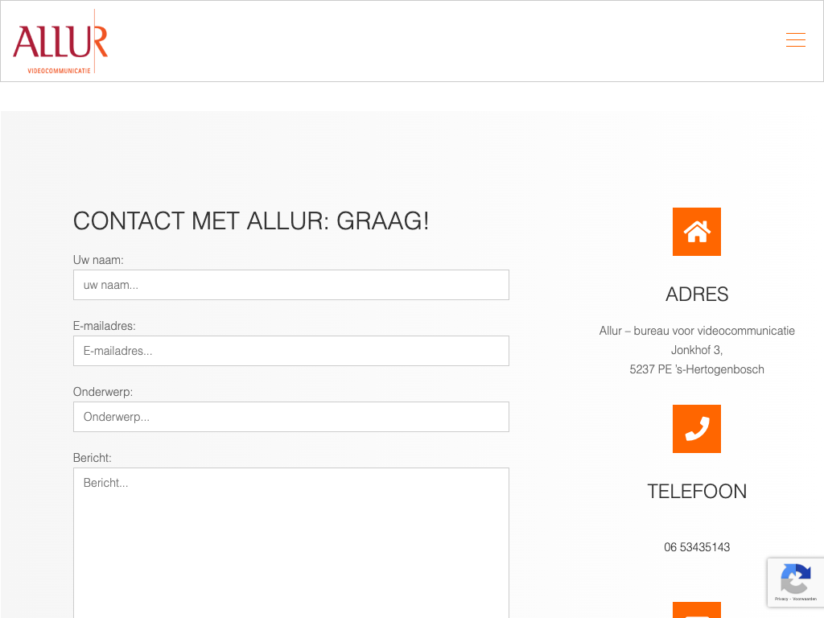Click the 'Onderwerp:' field label
Screen dimensions: 824x618
click(x=103, y=392)
